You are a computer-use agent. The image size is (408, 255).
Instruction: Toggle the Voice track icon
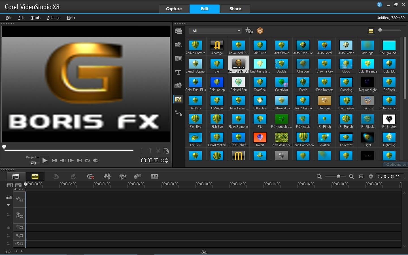point(20,236)
